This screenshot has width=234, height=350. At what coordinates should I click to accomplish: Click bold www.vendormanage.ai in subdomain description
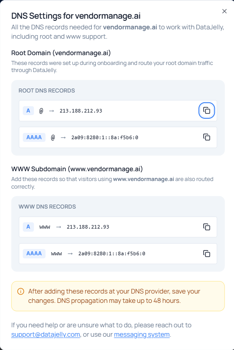(143, 179)
